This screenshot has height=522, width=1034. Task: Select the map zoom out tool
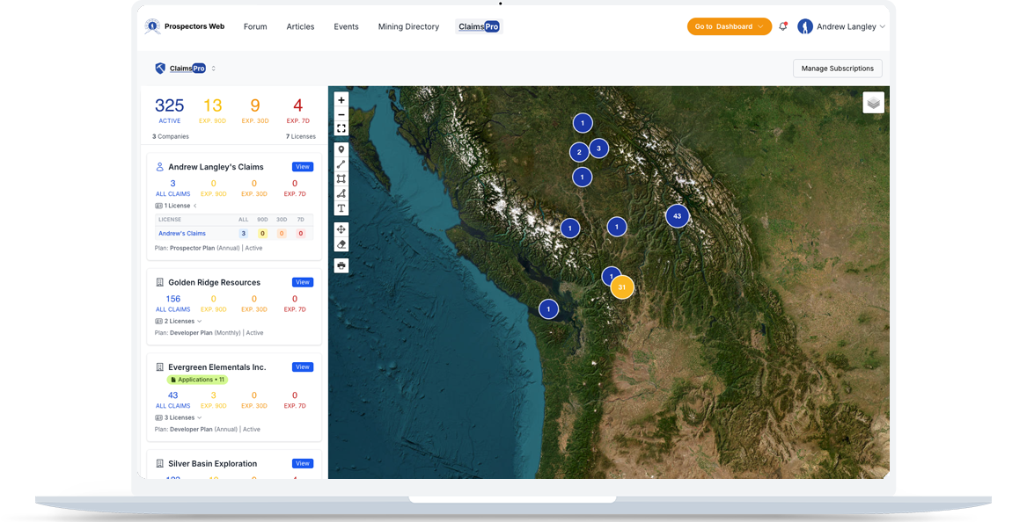coord(341,114)
